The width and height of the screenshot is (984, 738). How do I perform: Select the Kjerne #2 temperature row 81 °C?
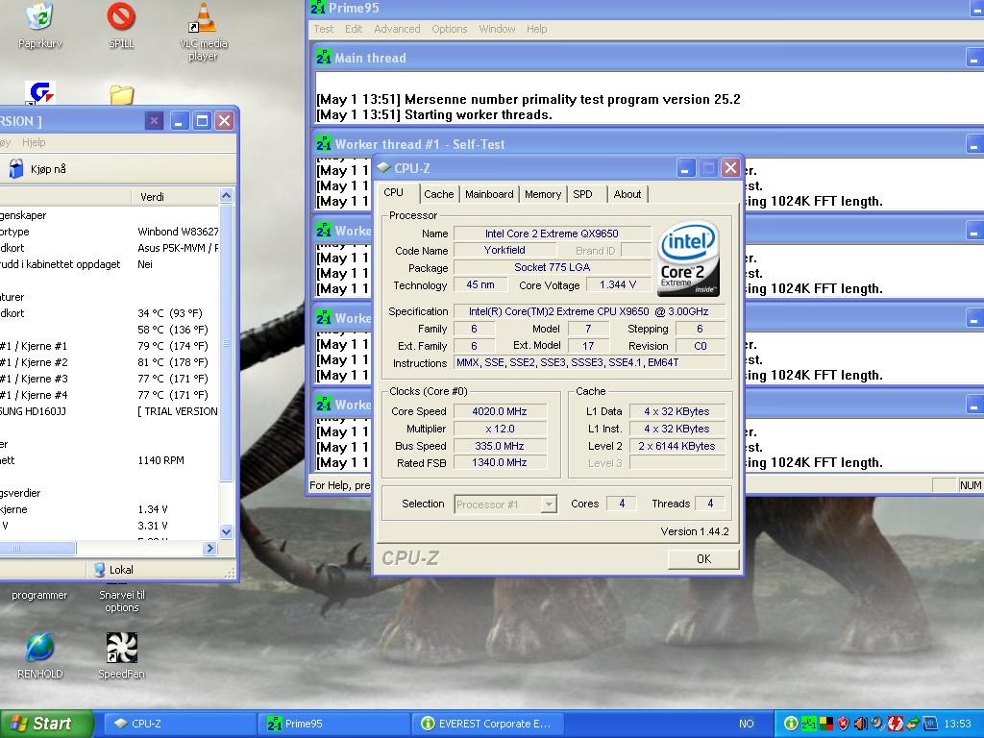[110, 362]
